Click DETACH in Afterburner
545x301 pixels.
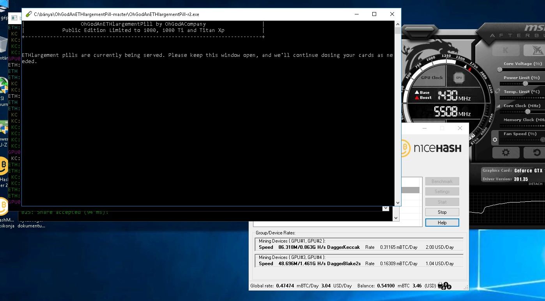point(535,184)
